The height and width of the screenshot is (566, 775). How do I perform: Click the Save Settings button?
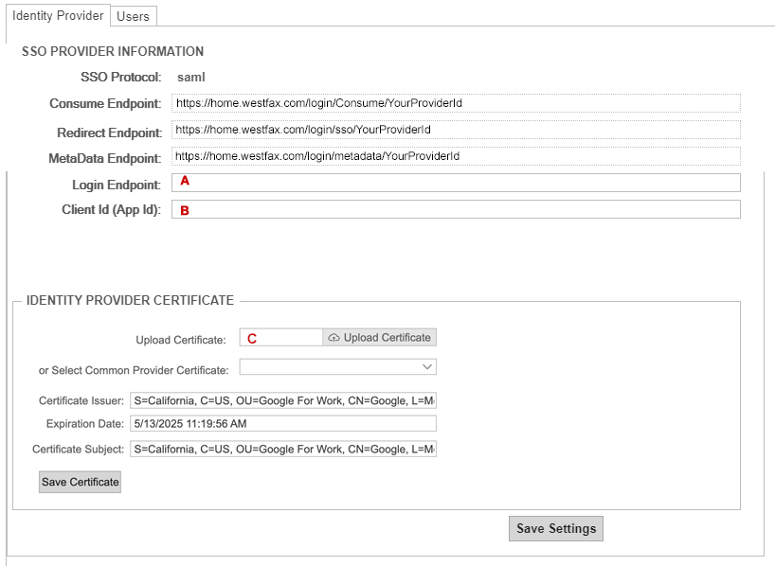[x=555, y=528]
